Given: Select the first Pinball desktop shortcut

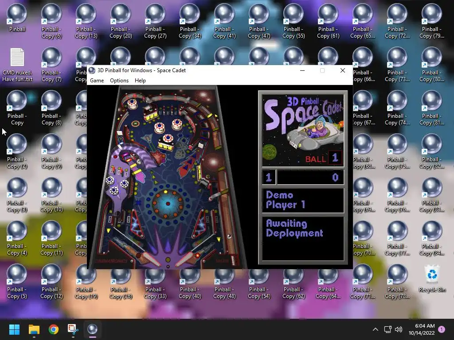Looking at the screenshot, I should click(x=17, y=18).
